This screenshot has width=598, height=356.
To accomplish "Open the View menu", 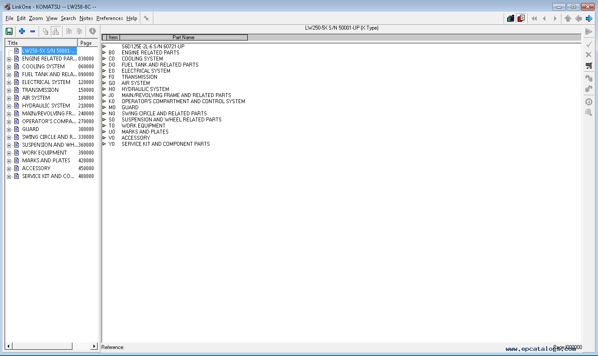I will coord(52,18).
